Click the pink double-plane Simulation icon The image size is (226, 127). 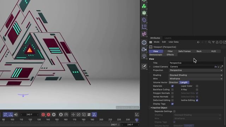tap(144, 34)
